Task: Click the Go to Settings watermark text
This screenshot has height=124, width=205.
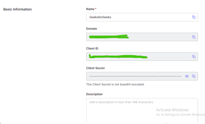Action: (180, 115)
